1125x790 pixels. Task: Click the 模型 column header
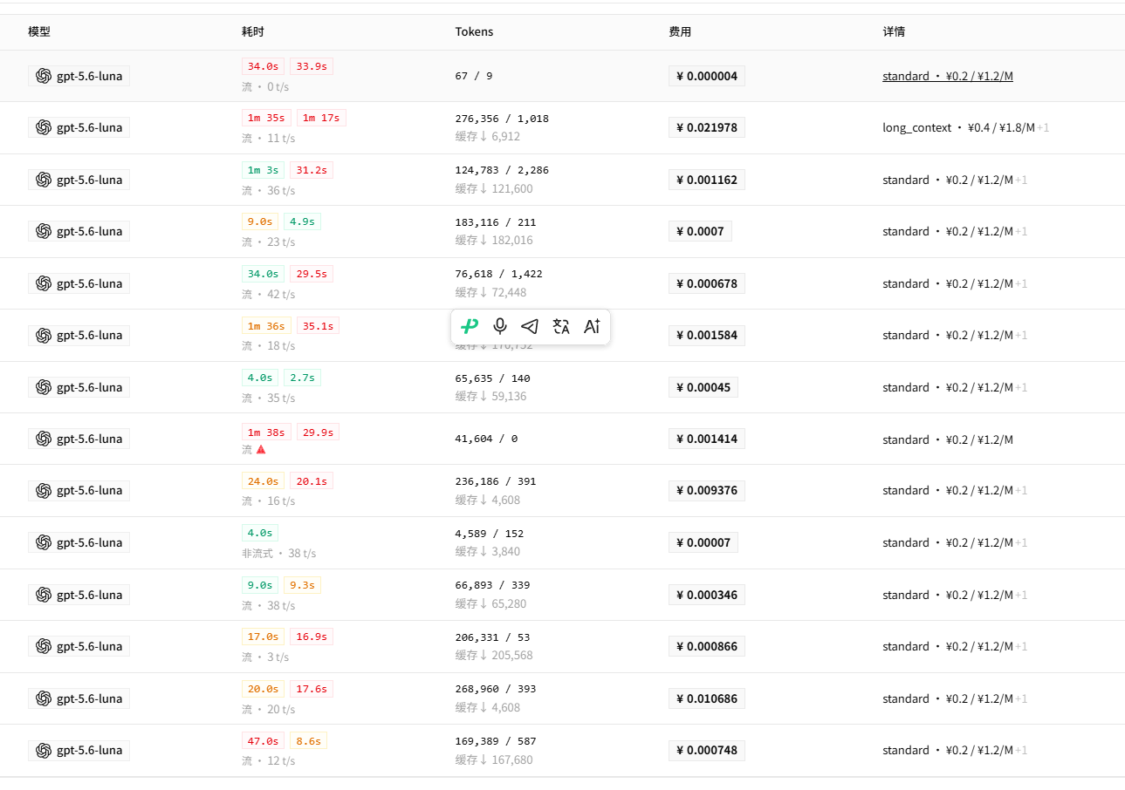39,31
